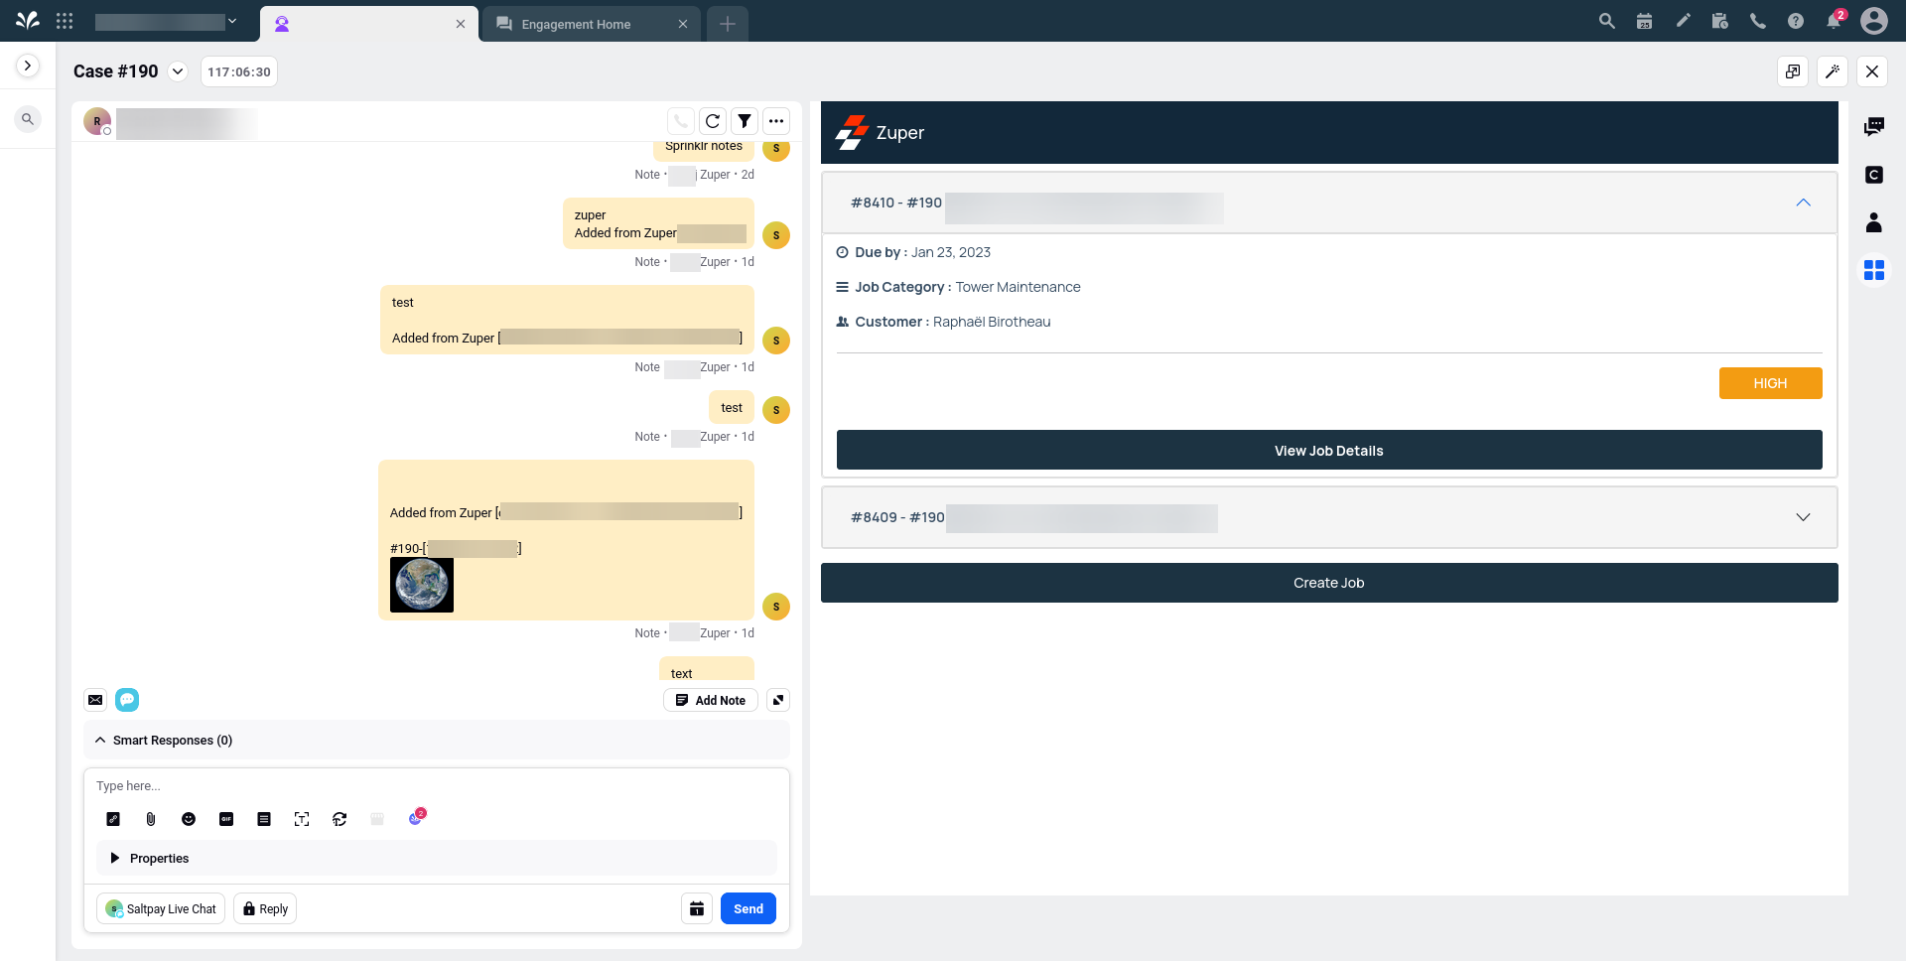Click the Type here message field
Screen dimensions: 1906x961
click(437, 785)
